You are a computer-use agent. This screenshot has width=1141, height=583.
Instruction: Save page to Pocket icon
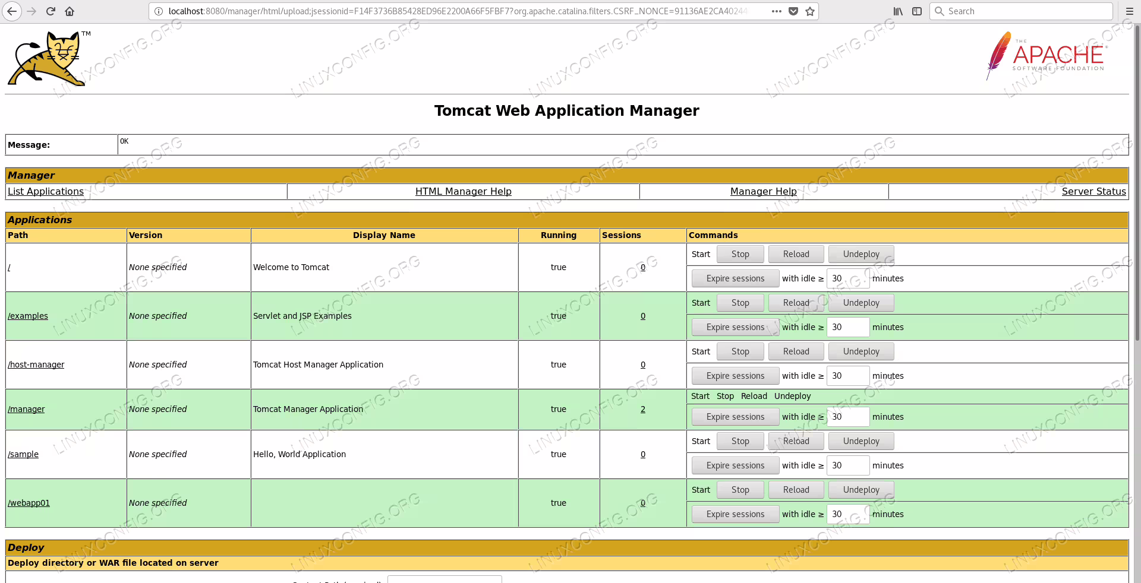(793, 11)
